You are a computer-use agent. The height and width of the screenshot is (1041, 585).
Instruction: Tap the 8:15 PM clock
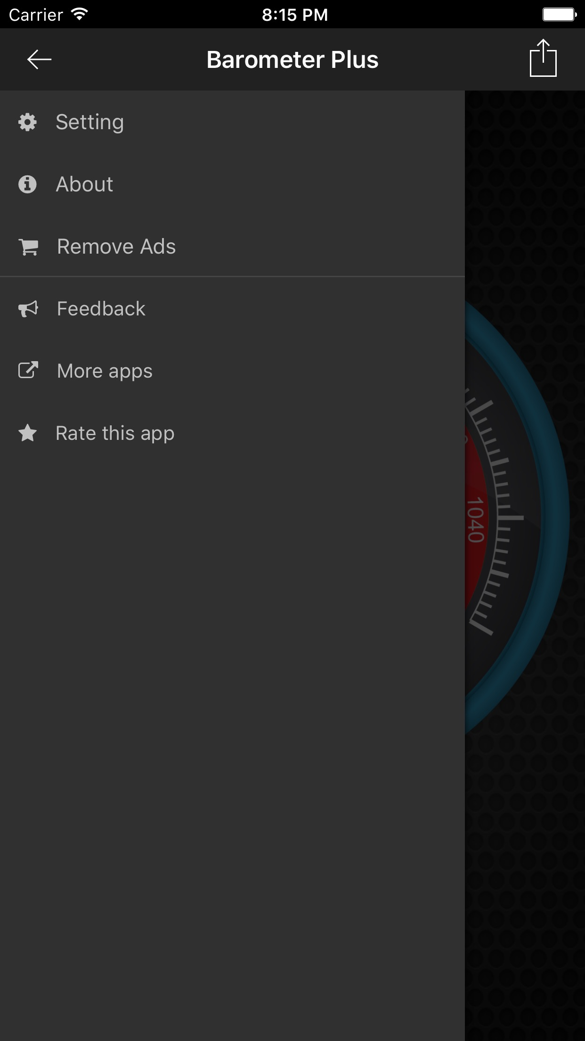click(295, 15)
